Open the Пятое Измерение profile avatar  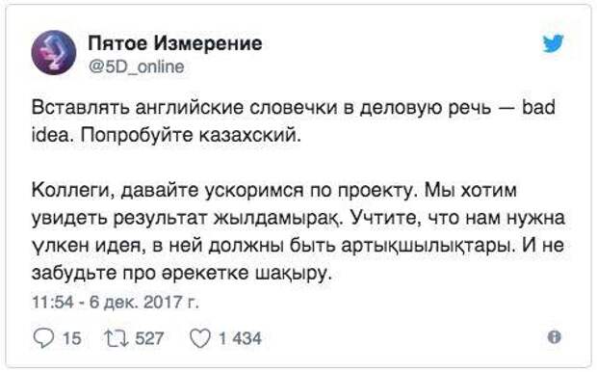(54, 52)
